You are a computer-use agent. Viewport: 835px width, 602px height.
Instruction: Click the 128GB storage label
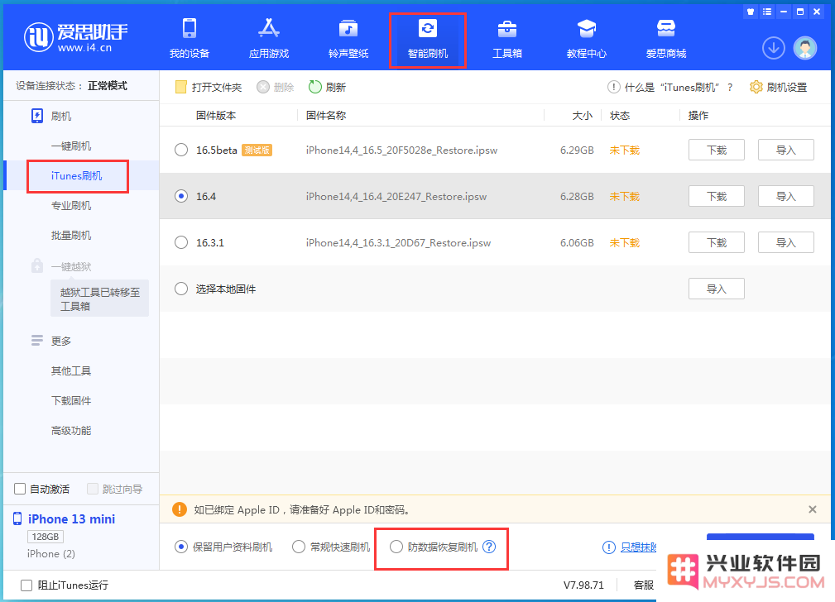point(46,537)
